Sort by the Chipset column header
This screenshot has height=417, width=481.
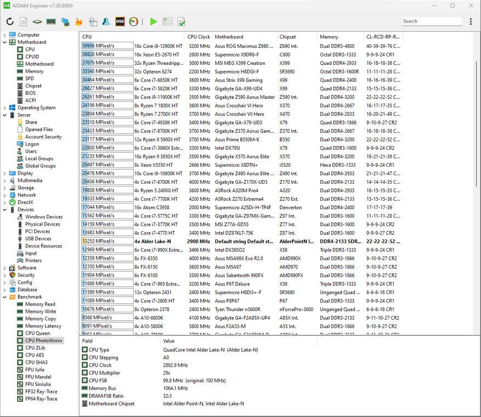297,37
